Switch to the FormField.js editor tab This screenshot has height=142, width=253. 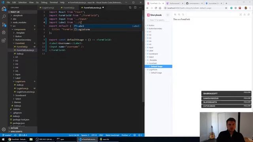69,7
